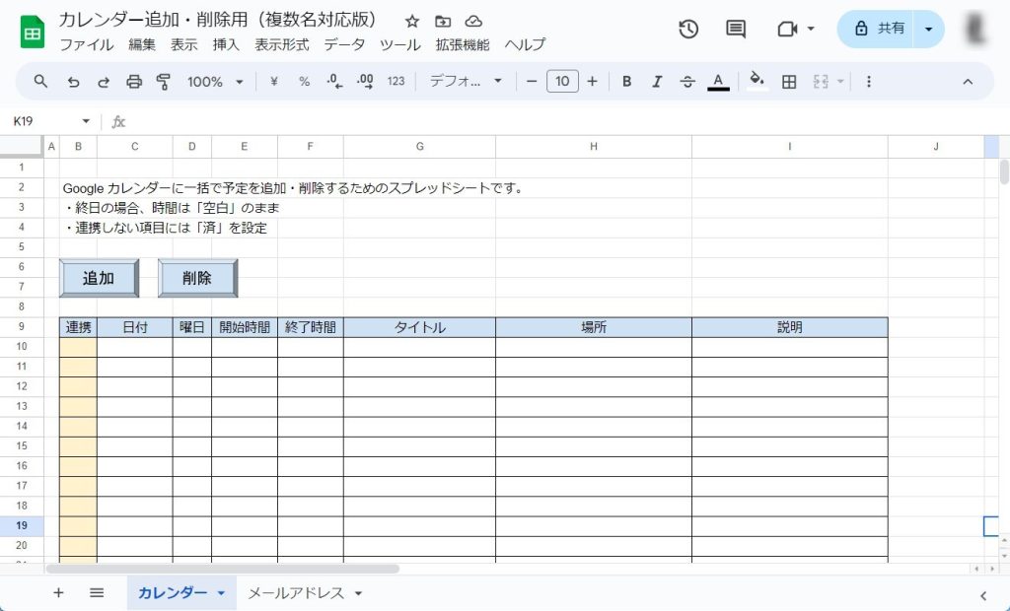Open the search magnifier in toolbar
This screenshot has height=611, width=1010.
click(x=40, y=82)
